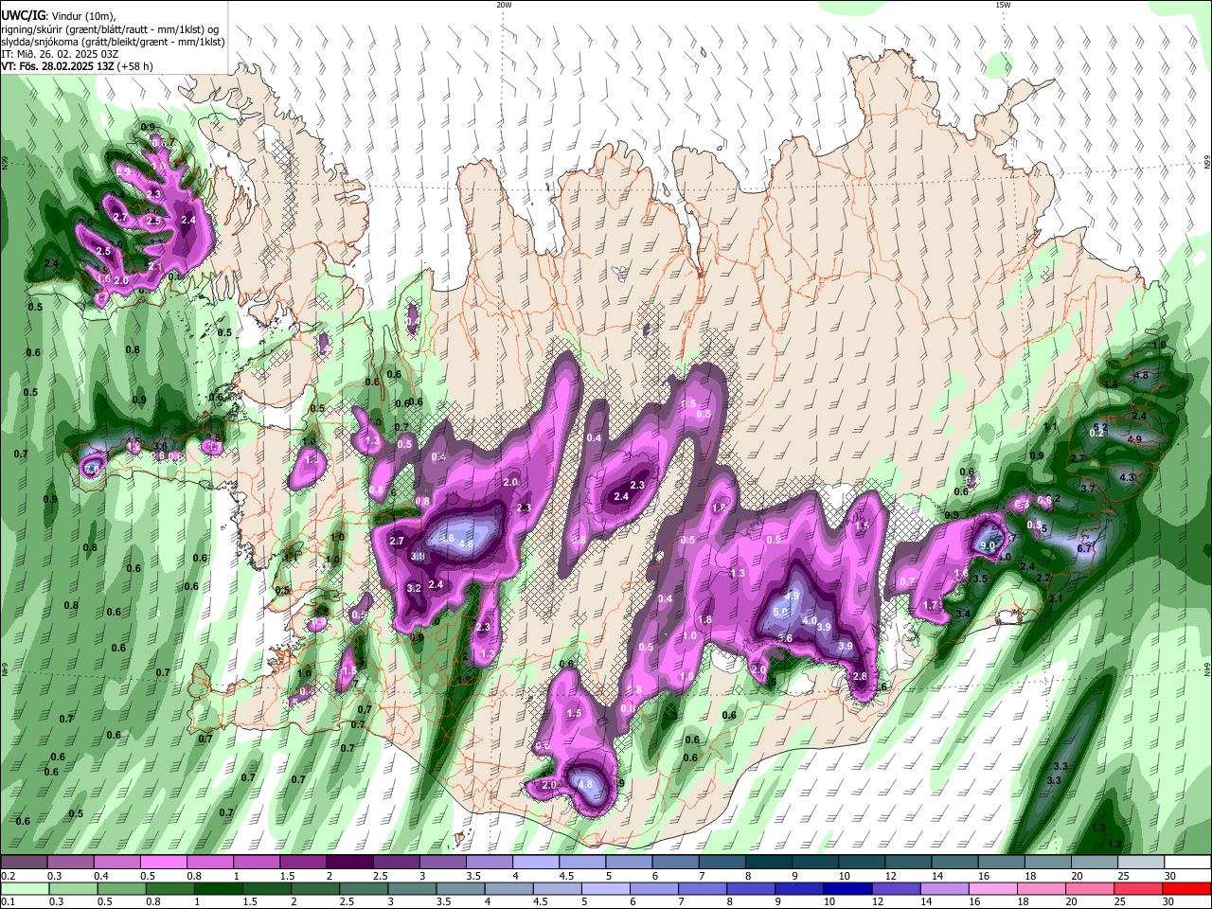Select valid time 'VT: Fös. 28.02.2025 13Z (+58 h)'

tap(77, 66)
